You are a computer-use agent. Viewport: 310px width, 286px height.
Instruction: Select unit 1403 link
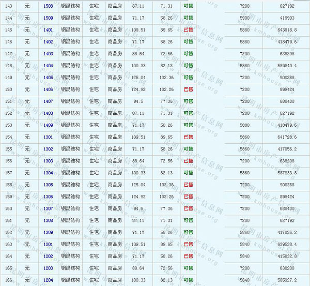48,53
